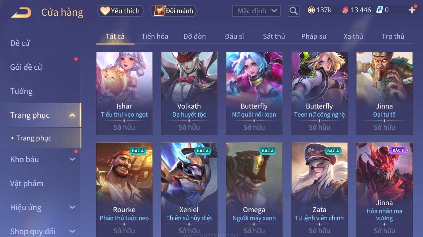Open Yêu thích heart favorites
The width and height of the screenshot is (423, 237).
pyautogui.click(x=120, y=11)
